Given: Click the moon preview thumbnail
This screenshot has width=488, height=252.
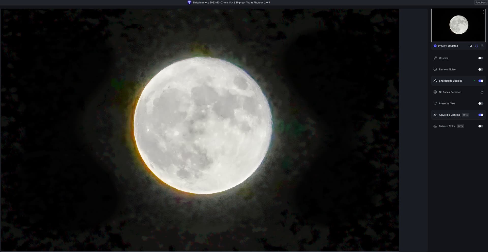Looking at the screenshot, I should [x=459, y=25].
